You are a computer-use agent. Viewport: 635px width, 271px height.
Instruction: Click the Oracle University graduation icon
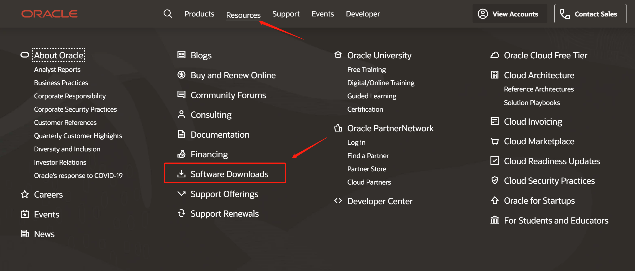338,55
